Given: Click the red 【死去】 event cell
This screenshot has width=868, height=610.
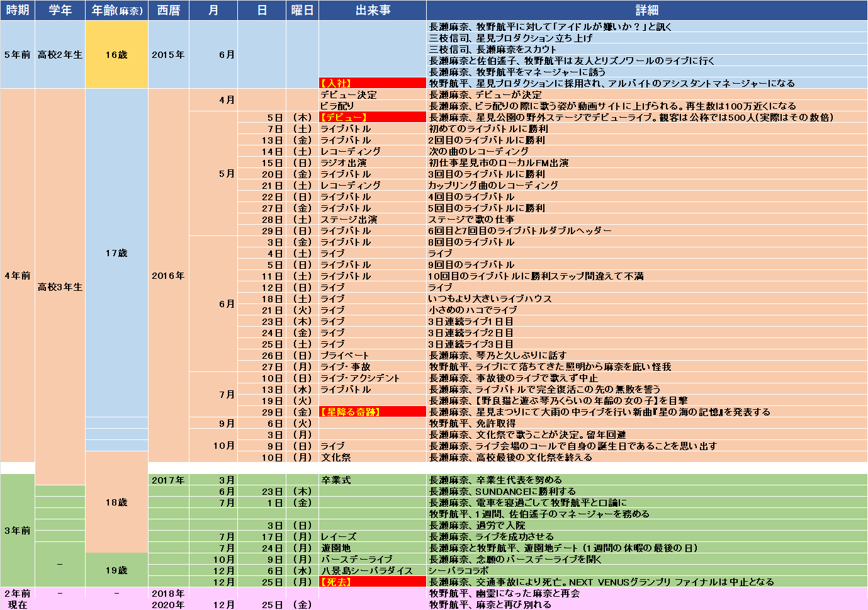Looking at the screenshot, I should 373,582.
